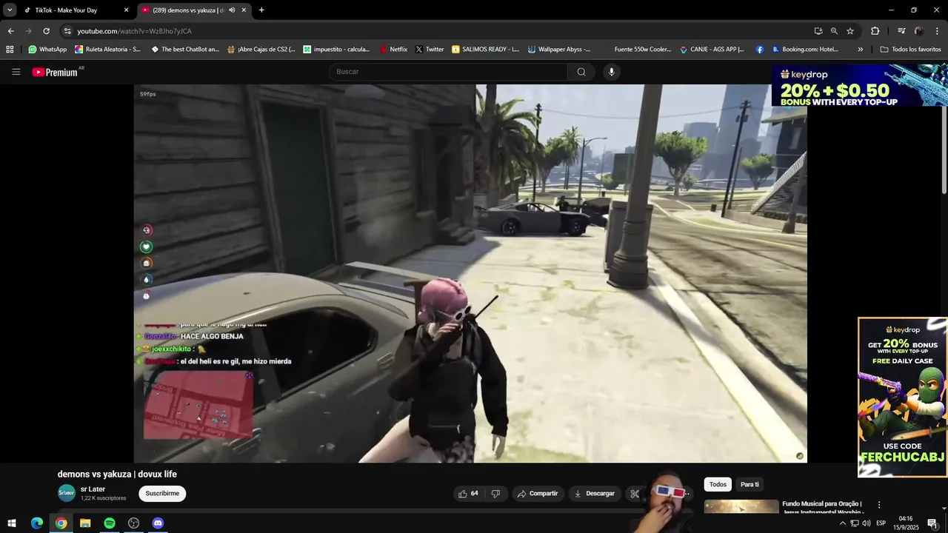
Task: Open the YouTube guide hamburger menu
Action: pyautogui.click(x=16, y=72)
